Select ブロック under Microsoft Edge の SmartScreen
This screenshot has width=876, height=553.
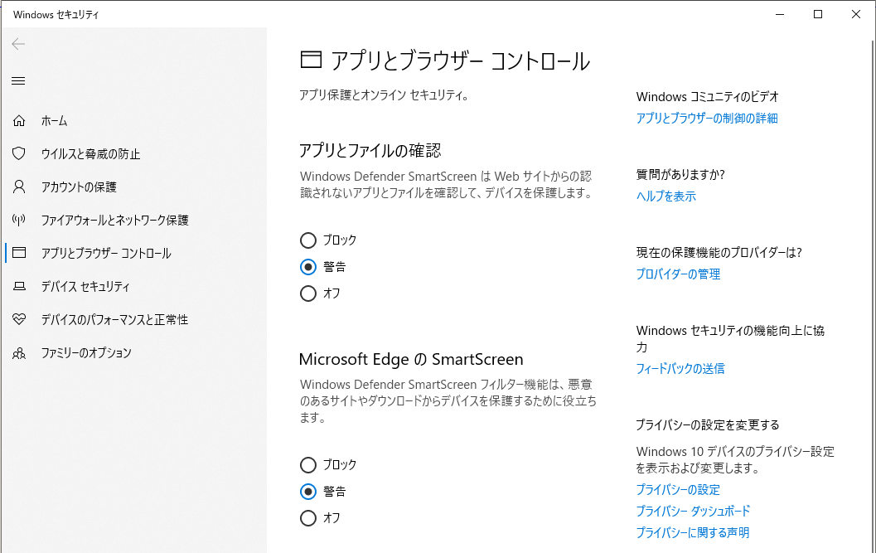pos(308,465)
